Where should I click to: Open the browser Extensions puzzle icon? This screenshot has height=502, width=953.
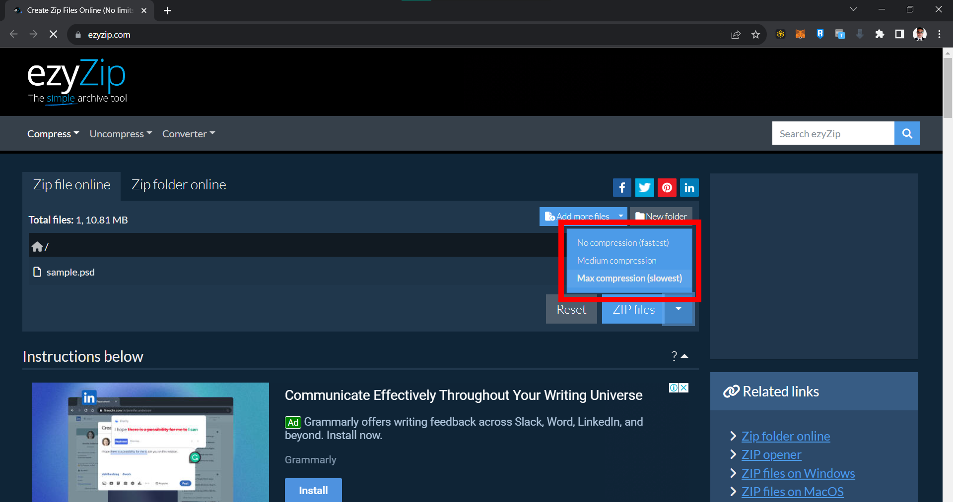coord(880,34)
